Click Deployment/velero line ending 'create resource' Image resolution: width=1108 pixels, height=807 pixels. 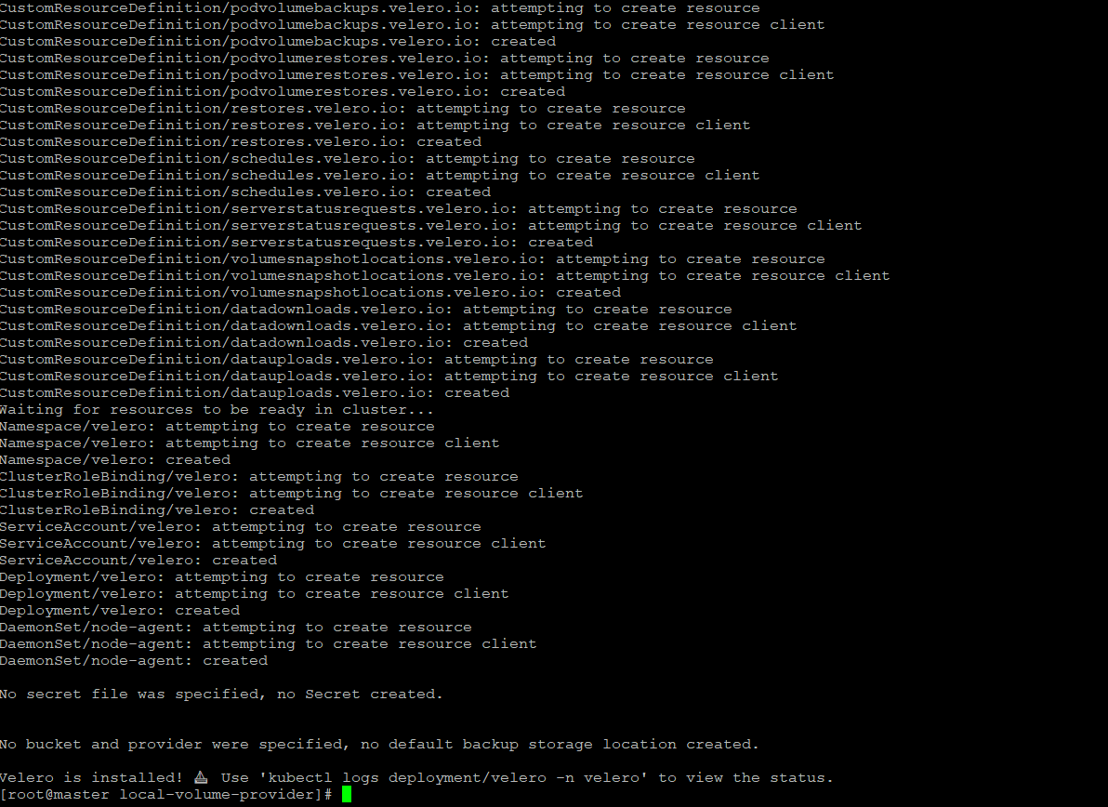click(x=222, y=577)
